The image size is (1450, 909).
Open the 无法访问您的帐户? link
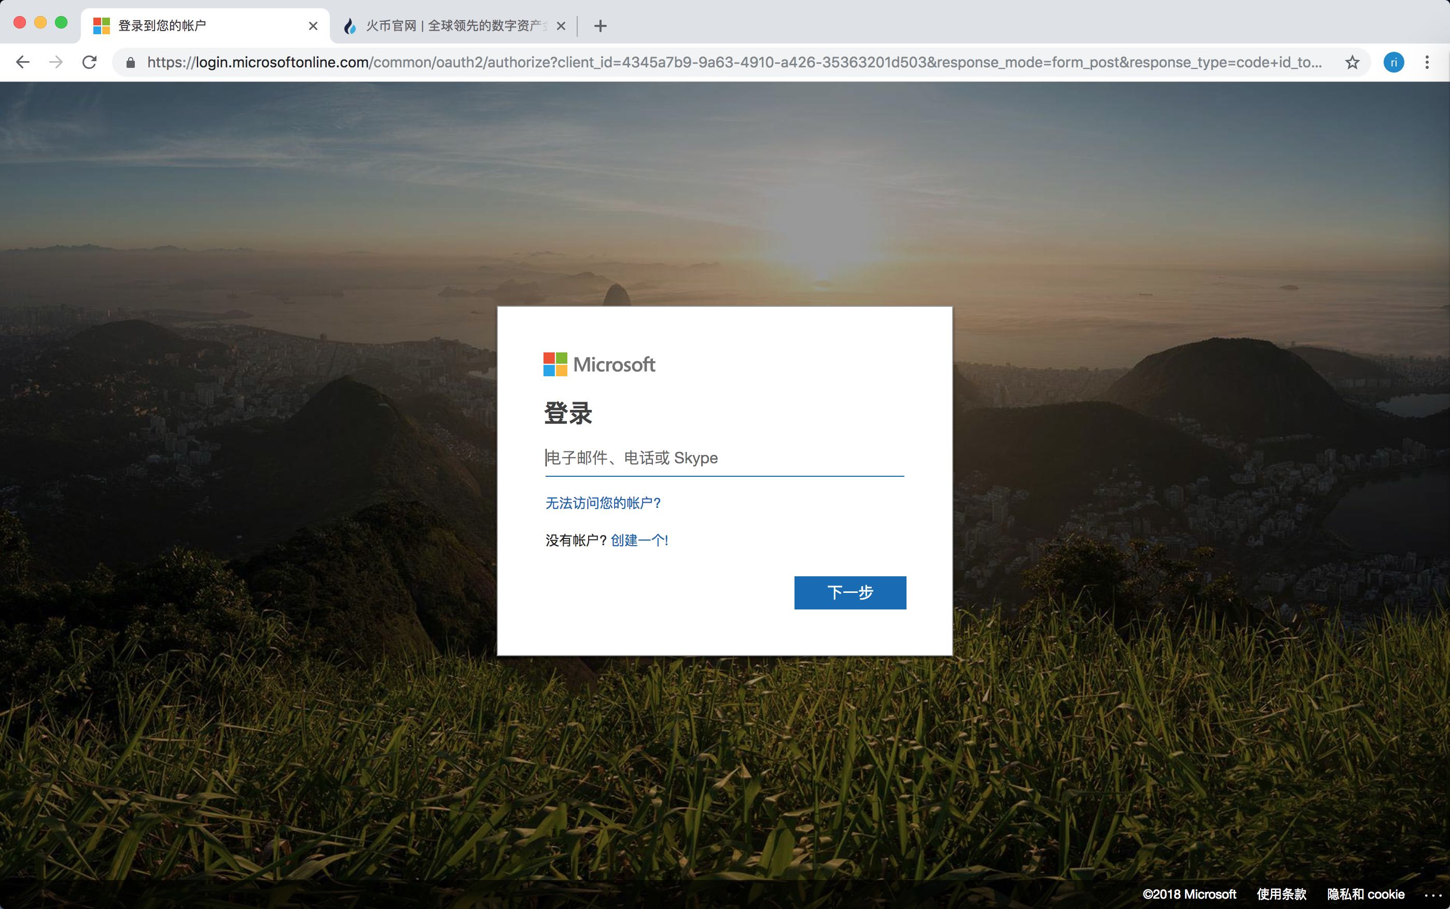pos(603,503)
